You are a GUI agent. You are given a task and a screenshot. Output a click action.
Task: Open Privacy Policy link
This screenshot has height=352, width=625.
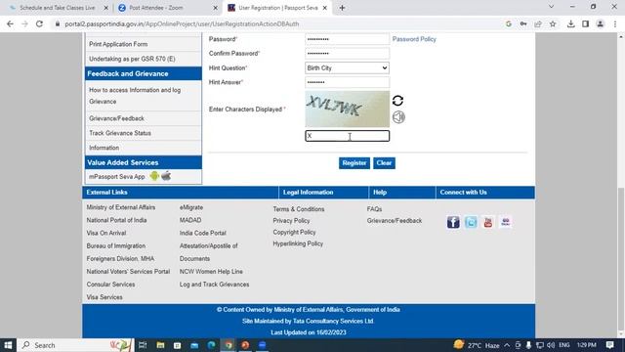(x=291, y=221)
